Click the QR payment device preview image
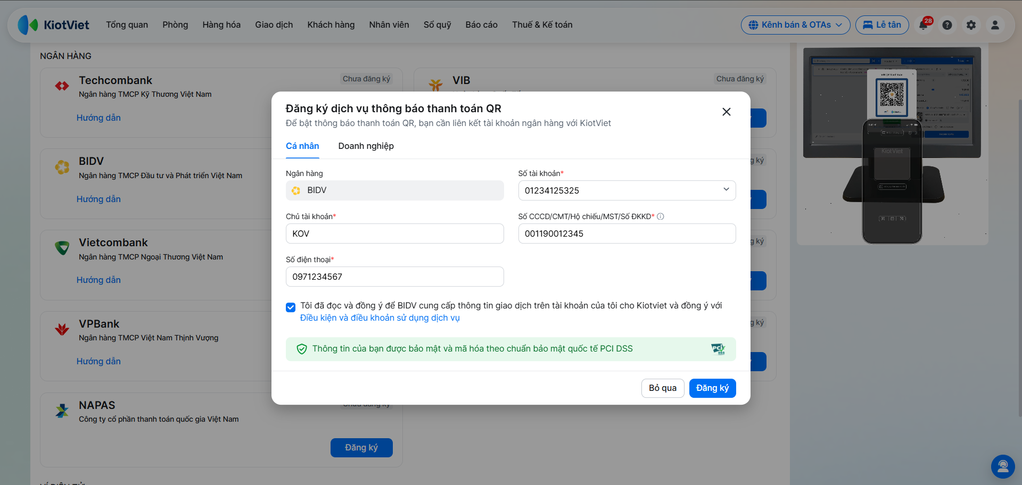 tap(893, 145)
